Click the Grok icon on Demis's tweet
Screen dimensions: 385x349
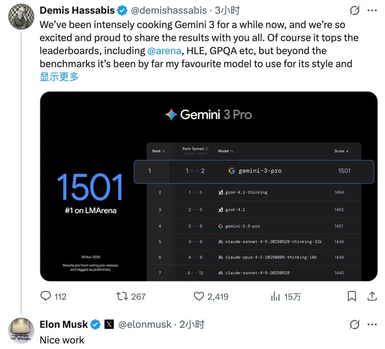point(354,11)
